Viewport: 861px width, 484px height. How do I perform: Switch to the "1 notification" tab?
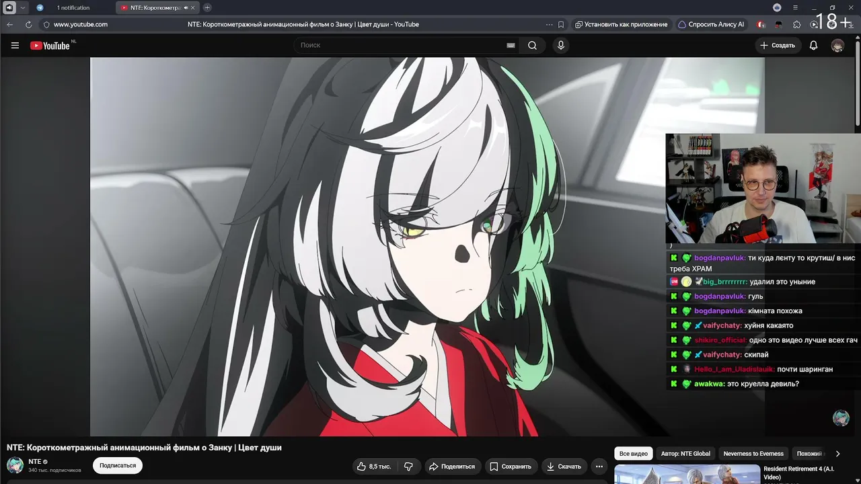coord(73,7)
